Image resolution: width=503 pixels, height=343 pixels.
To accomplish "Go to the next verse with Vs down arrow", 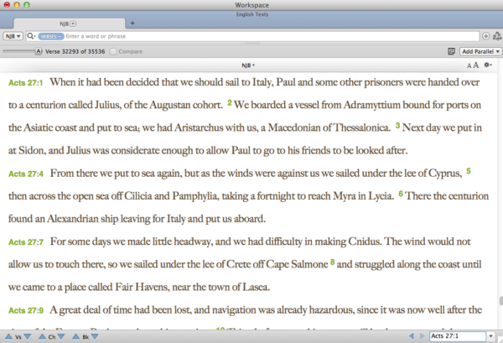I will [28, 336].
